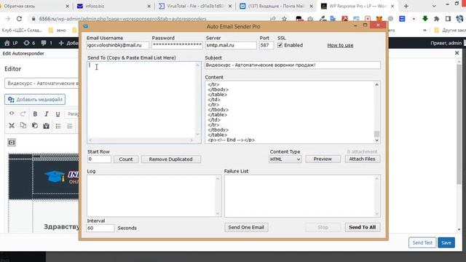
Task: Click the Email Username field
Action: [x=117, y=45]
